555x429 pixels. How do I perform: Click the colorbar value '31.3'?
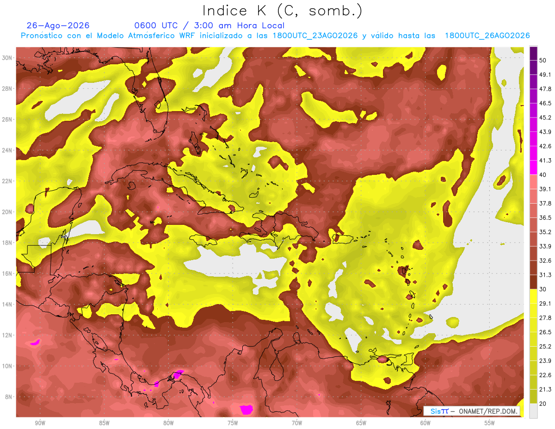(545, 275)
